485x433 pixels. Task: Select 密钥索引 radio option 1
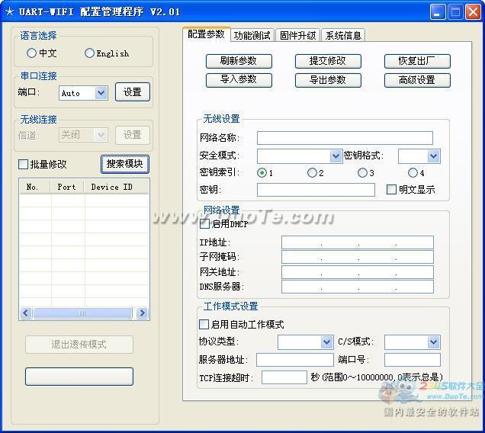[262, 172]
